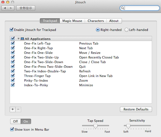Image resolution: width=161 pixels, height=137 pixels.
Task: Click the back navigation arrow
Action: point(5,8)
